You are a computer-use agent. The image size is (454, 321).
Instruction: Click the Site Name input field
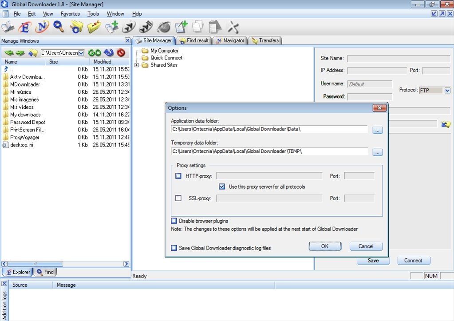pyautogui.click(x=399, y=59)
